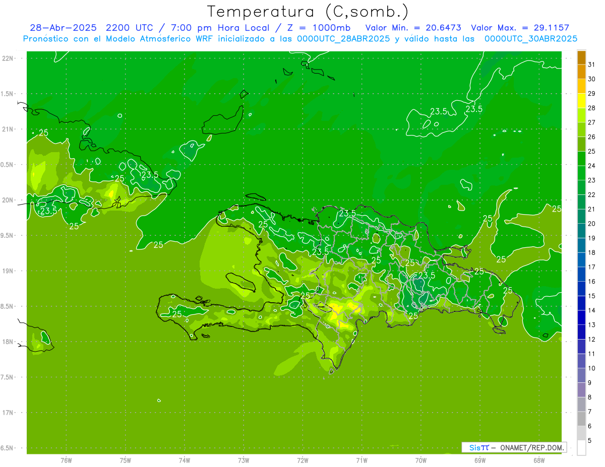The height and width of the screenshot is (467, 605).
Task: Click the "22N" latitude label
Action: point(7,58)
